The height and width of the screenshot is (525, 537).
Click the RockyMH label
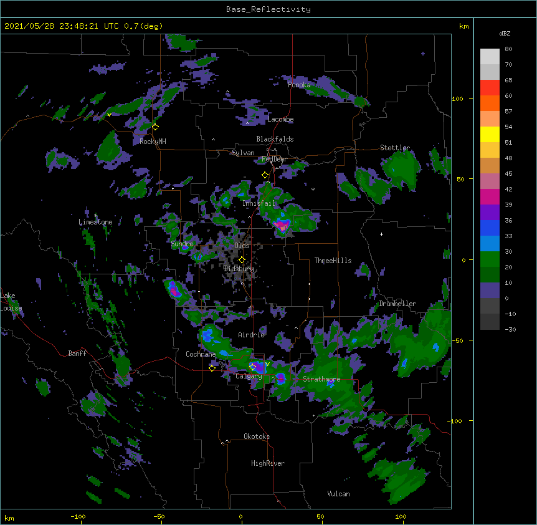click(153, 142)
